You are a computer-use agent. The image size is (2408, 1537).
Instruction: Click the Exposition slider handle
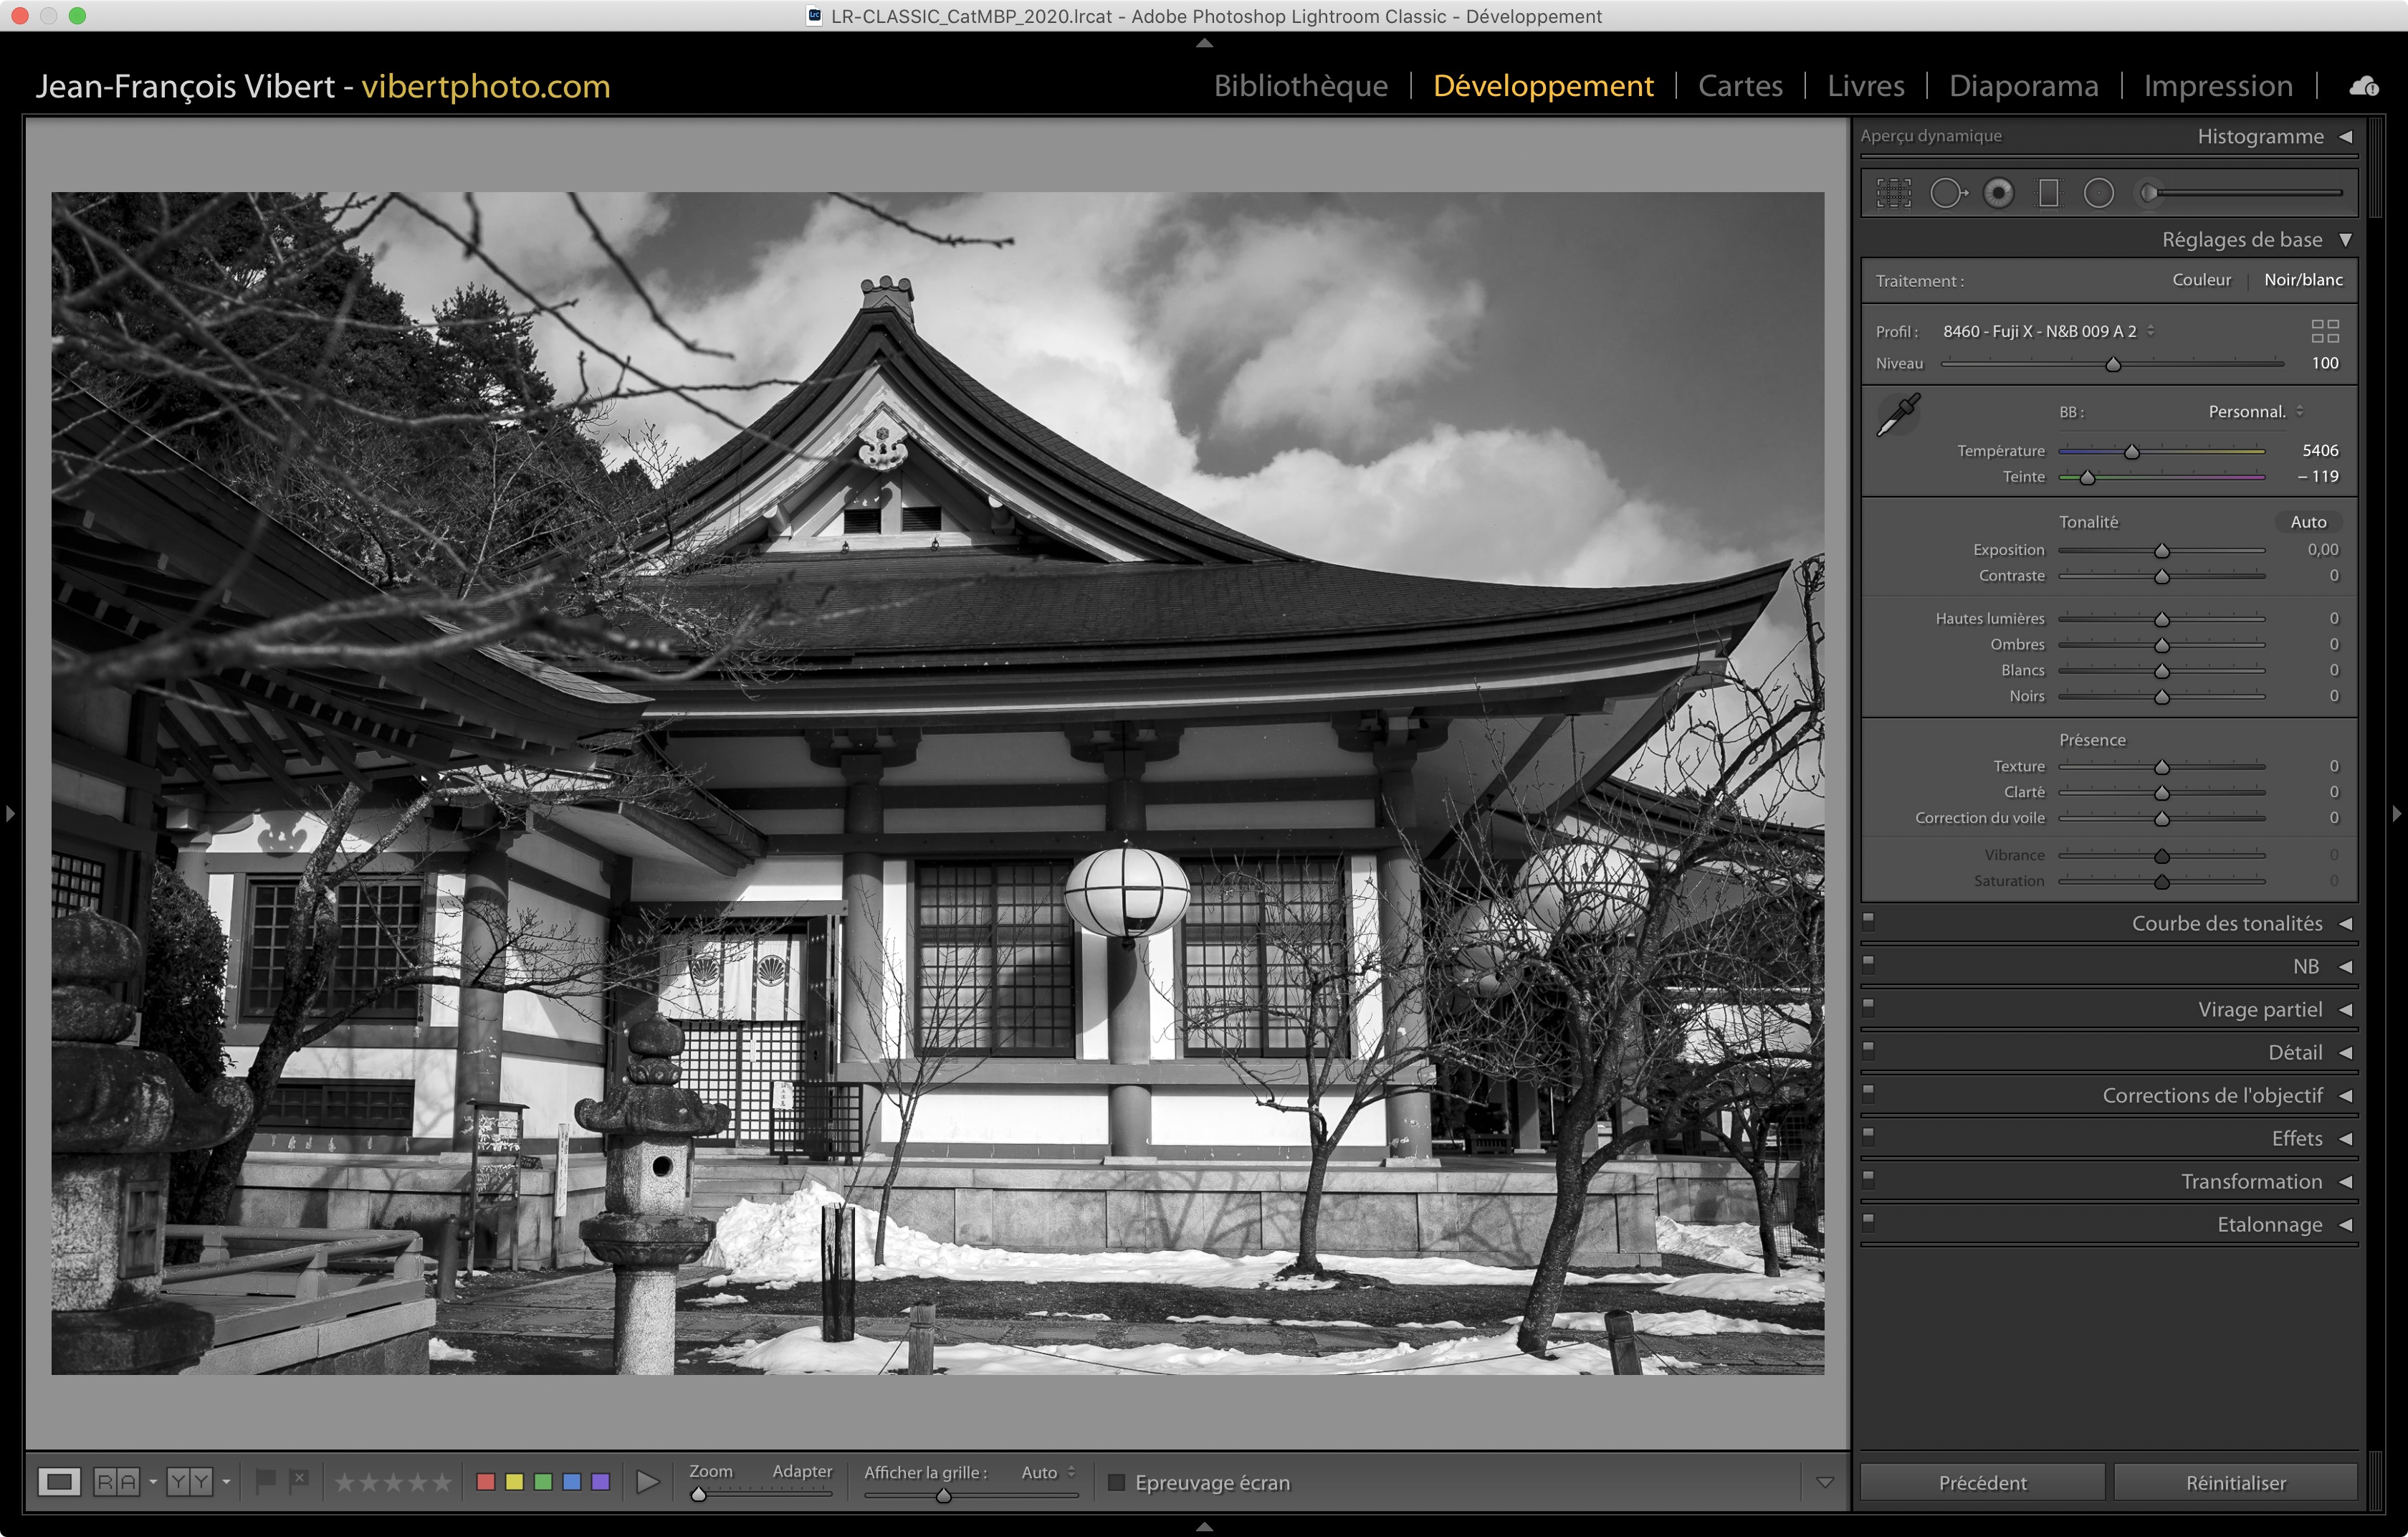[2161, 551]
